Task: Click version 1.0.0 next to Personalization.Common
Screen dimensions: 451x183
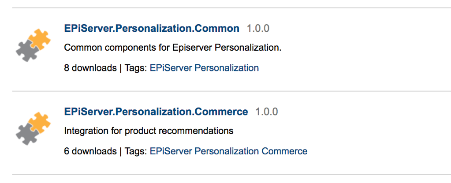Action: tap(258, 29)
